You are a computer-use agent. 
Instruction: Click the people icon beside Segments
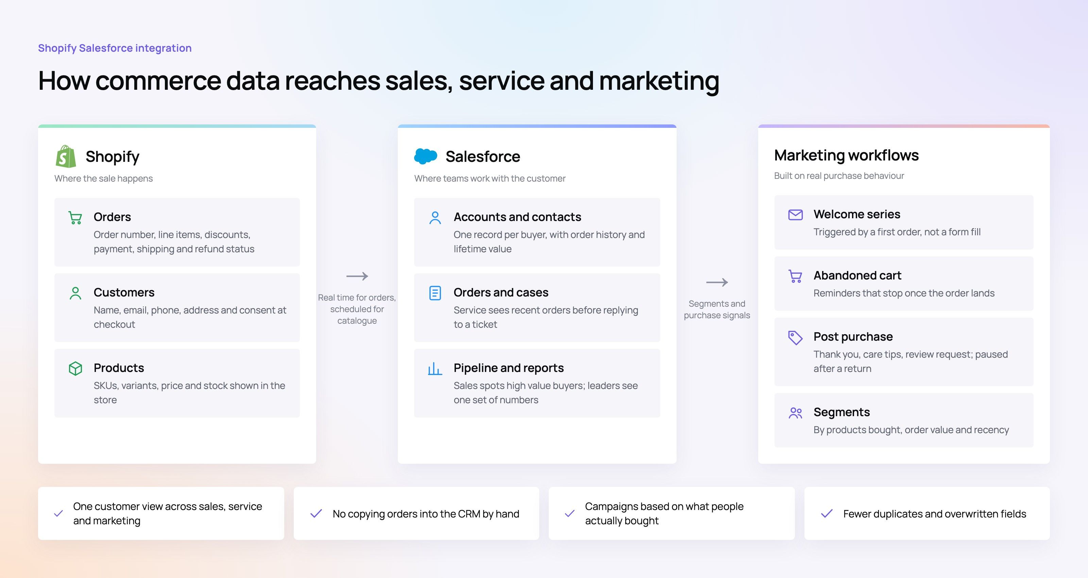(x=795, y=413)
